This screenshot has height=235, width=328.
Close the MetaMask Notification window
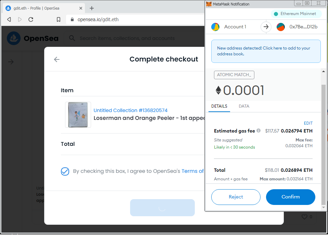319,3
